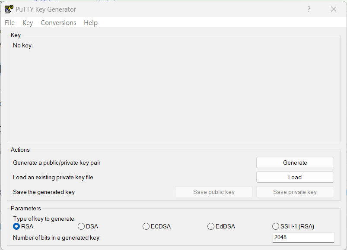Select the EdDSA key type

point(221,226)
